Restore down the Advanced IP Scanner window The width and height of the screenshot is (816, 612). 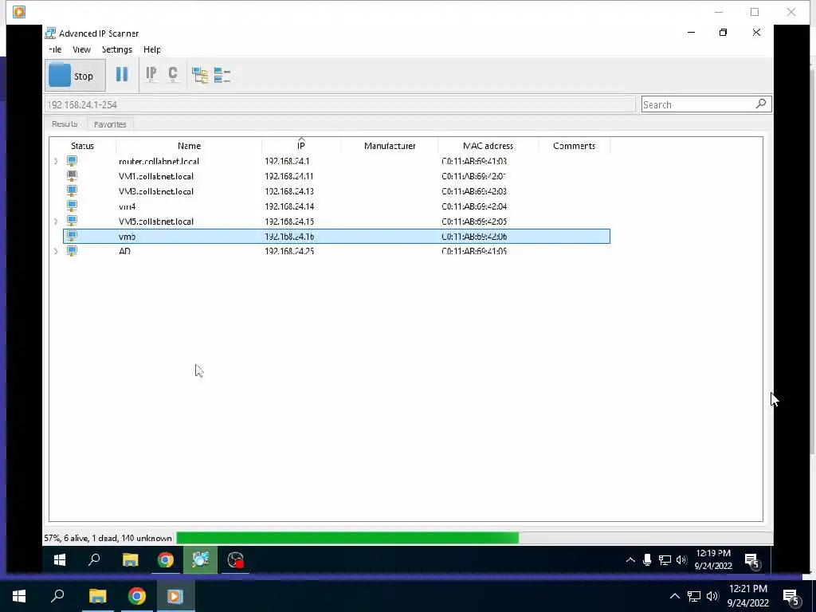pyautogui.click(x=723, y=32)
